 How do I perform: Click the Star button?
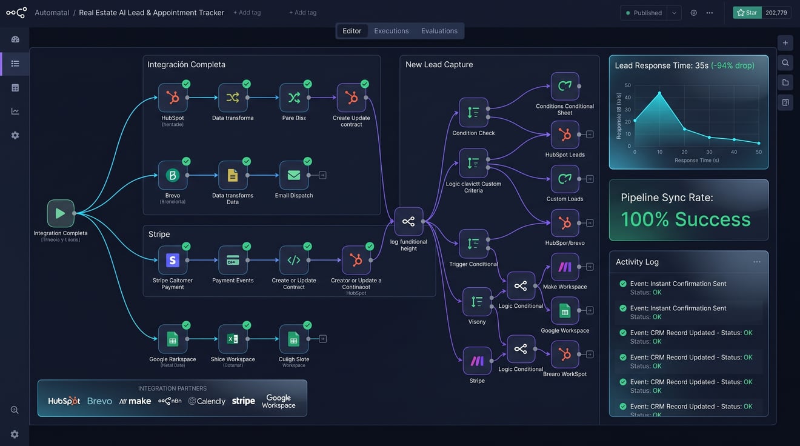click(x=747, y=13)
